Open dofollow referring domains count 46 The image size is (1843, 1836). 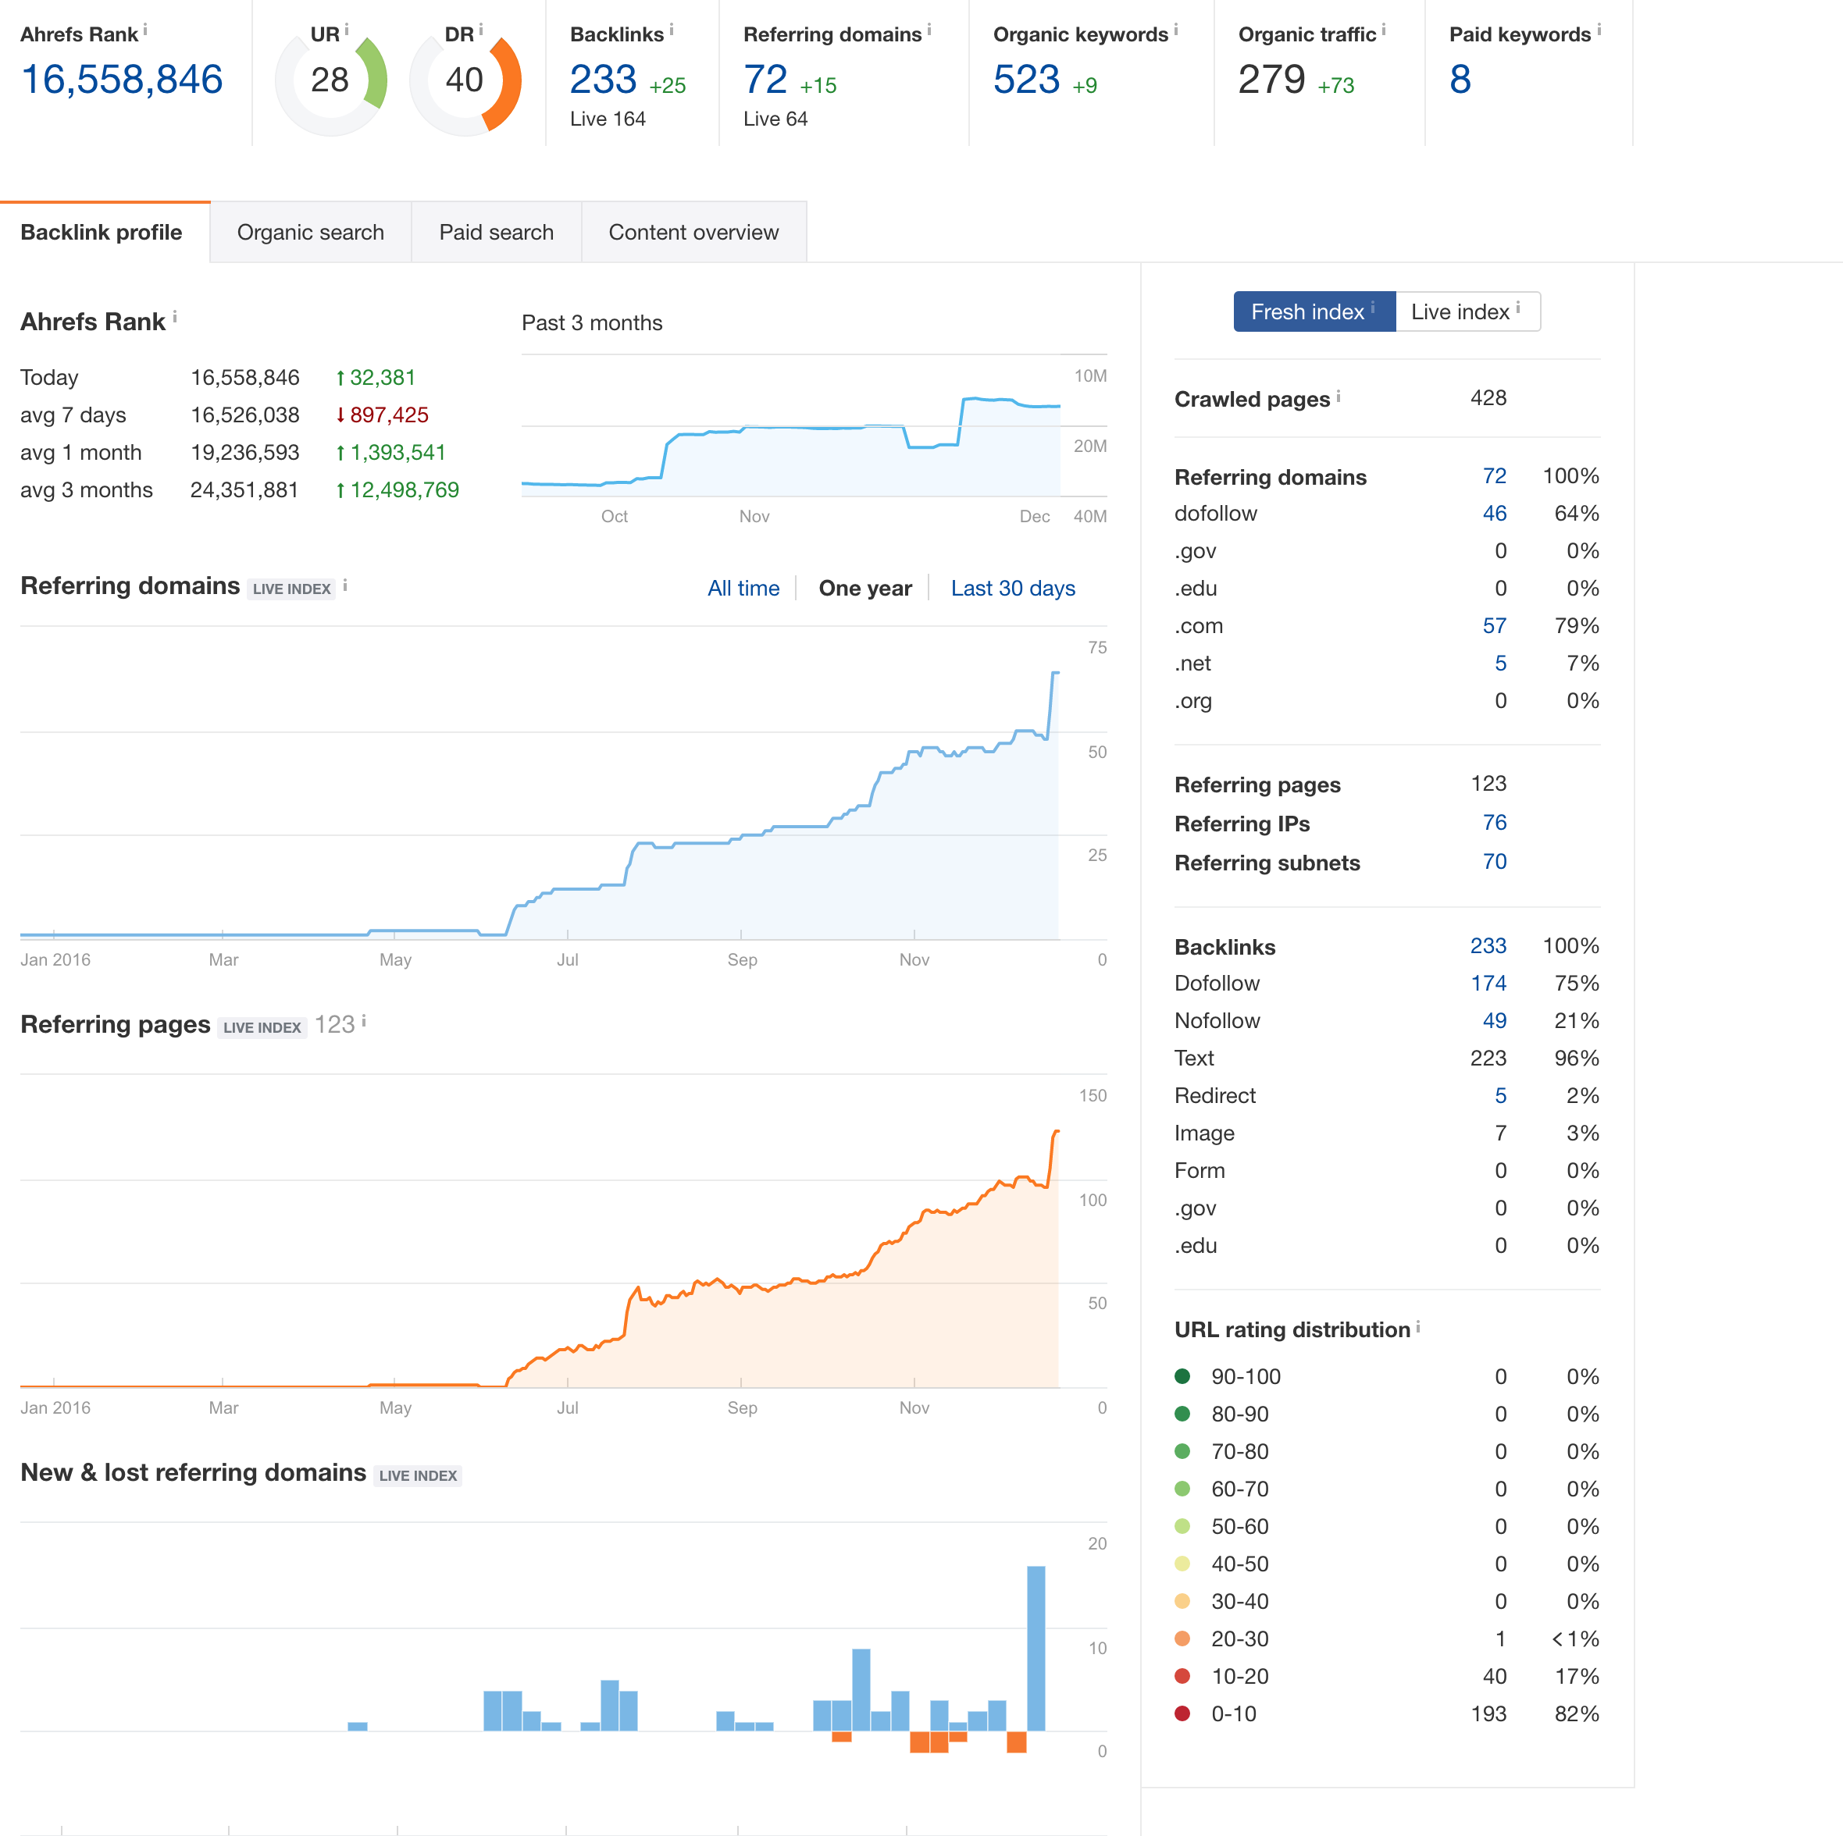pos(1494,513)
